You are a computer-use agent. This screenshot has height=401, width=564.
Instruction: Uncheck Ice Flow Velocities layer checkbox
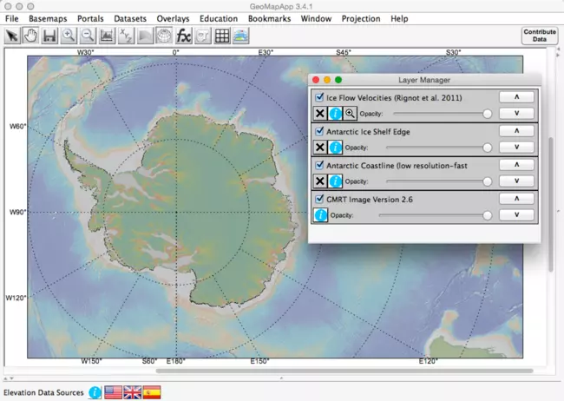(319, 97)
